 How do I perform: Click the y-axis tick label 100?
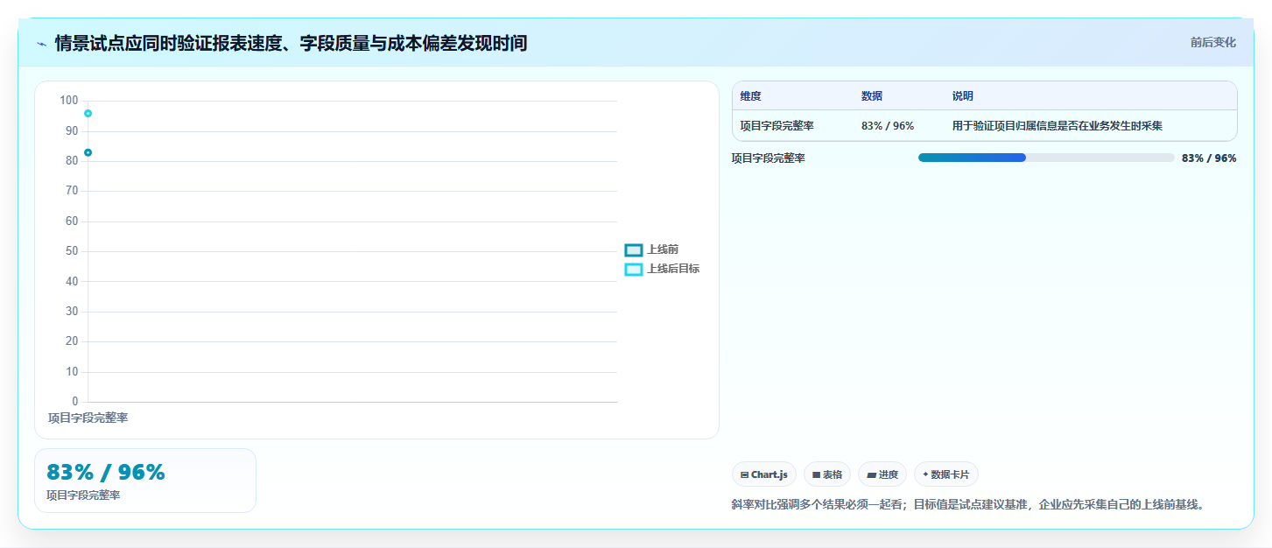(69, 101)
